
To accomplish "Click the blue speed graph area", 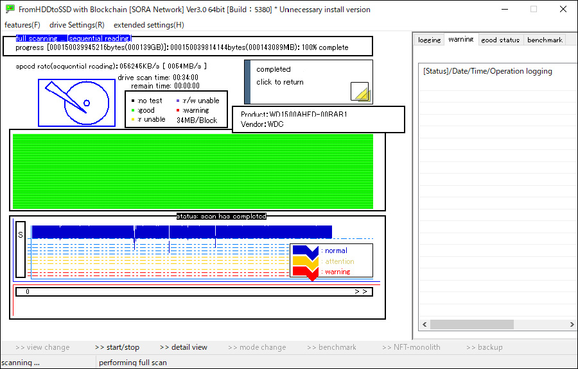I will click(182, 233).
